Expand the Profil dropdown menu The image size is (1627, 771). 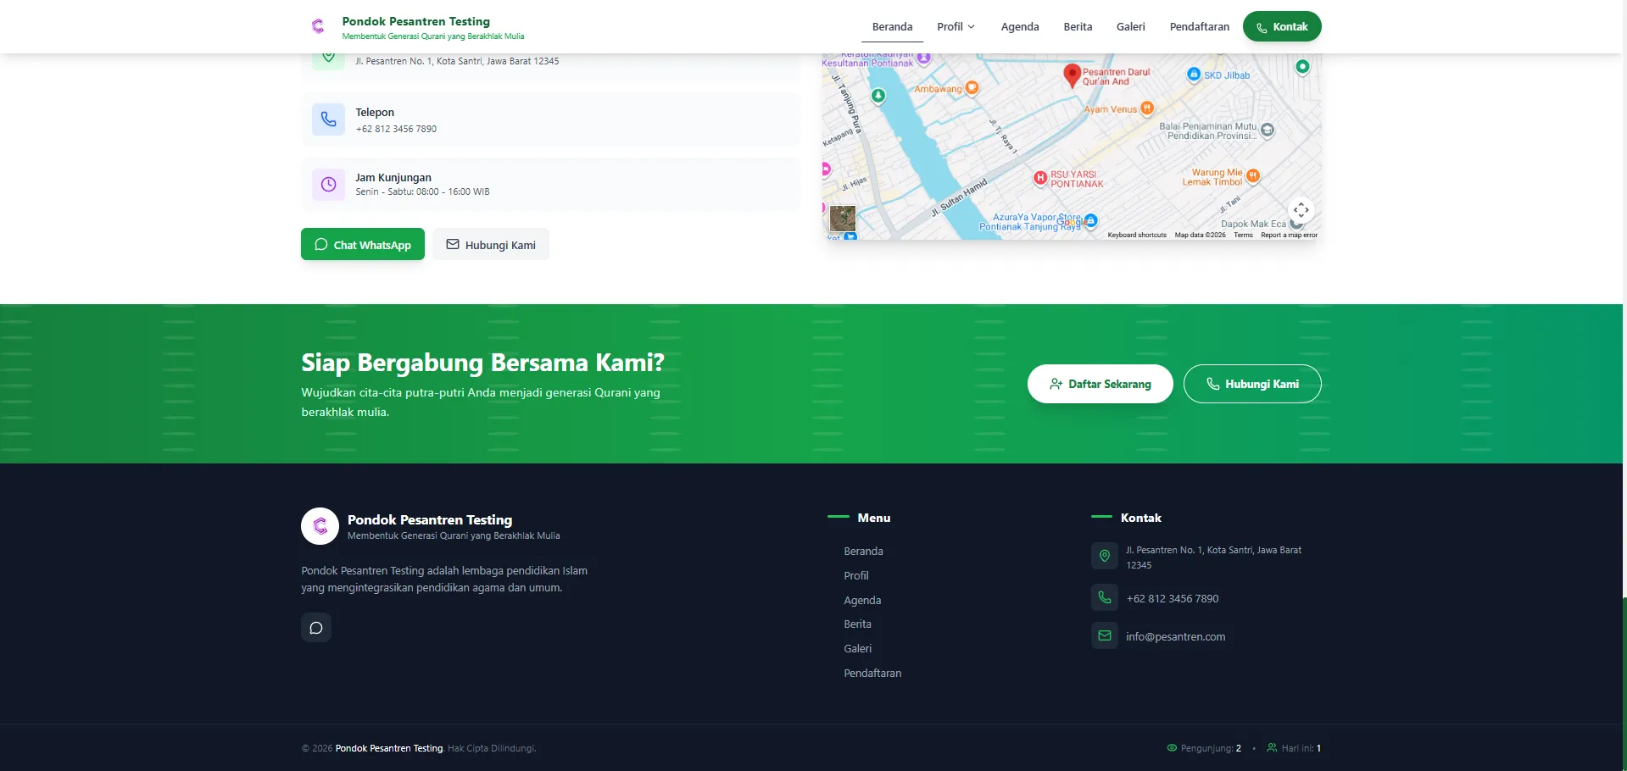[956, 27]
